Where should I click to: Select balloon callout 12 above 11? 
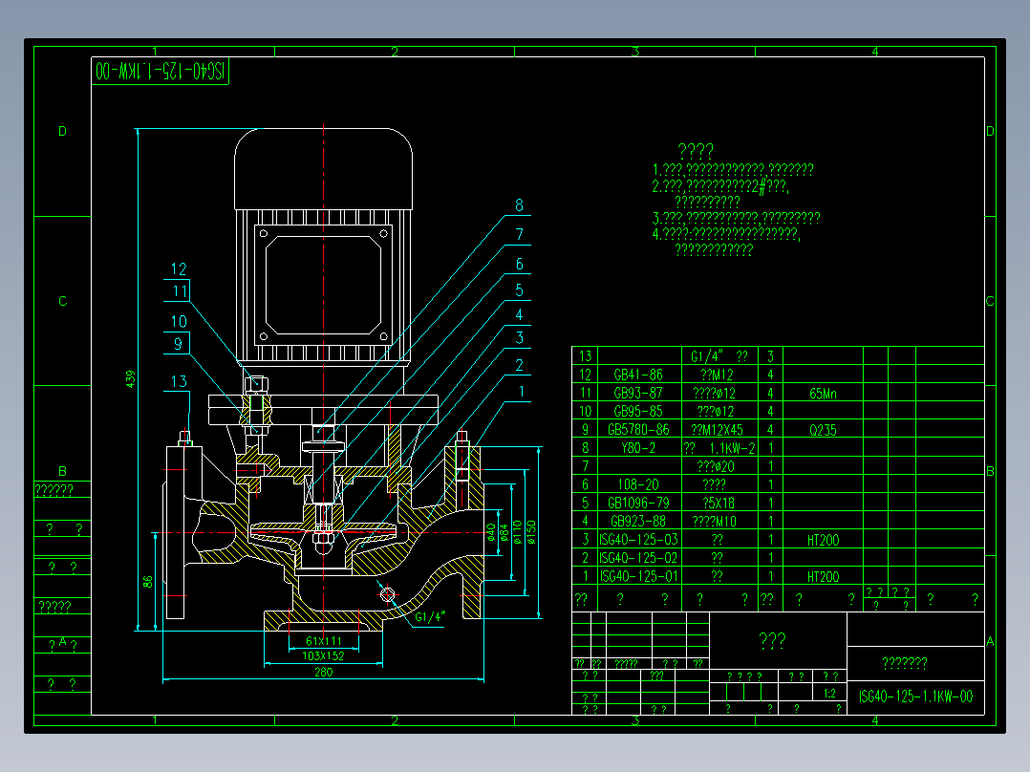coord(178,268)
